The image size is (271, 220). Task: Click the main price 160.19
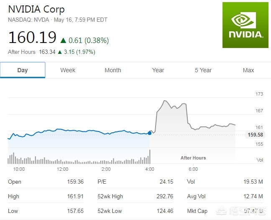point(32,38)
